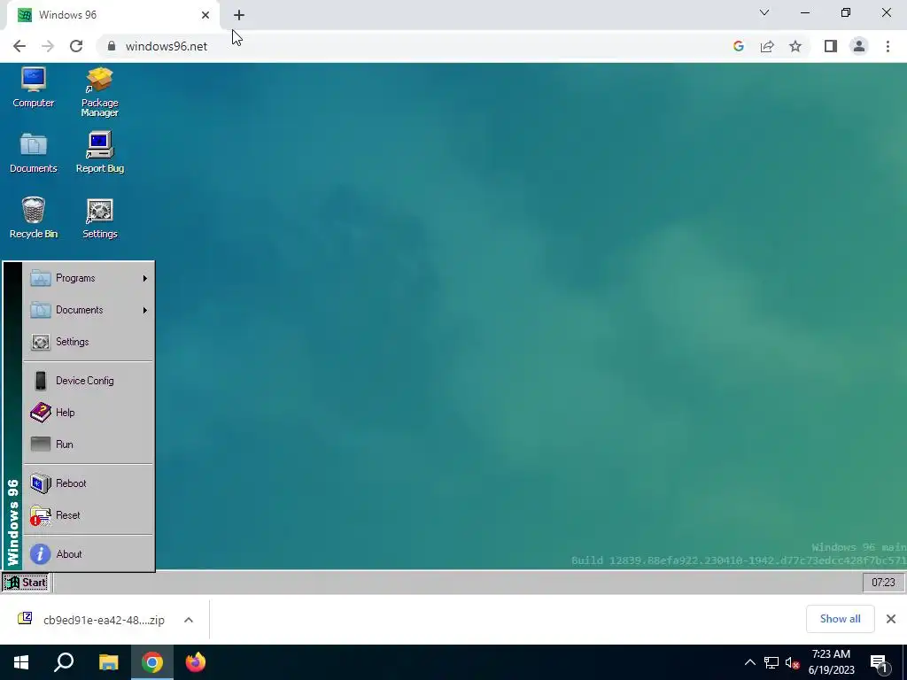Open About from the Start menu
Screen dimensions: 907x680
pos(89,554)
